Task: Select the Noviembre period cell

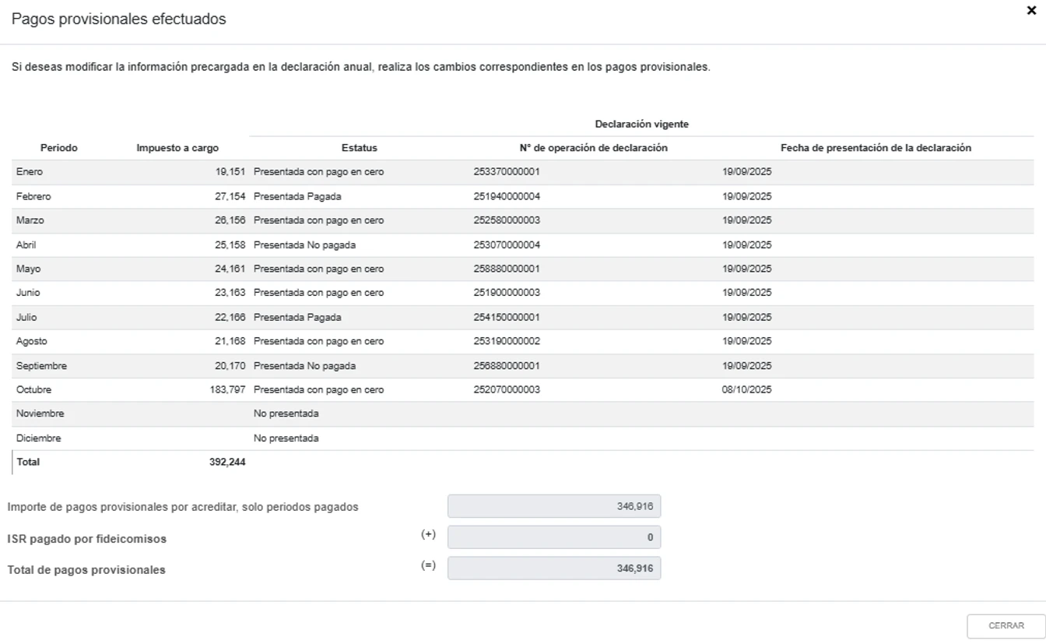Action: (40, 413)
